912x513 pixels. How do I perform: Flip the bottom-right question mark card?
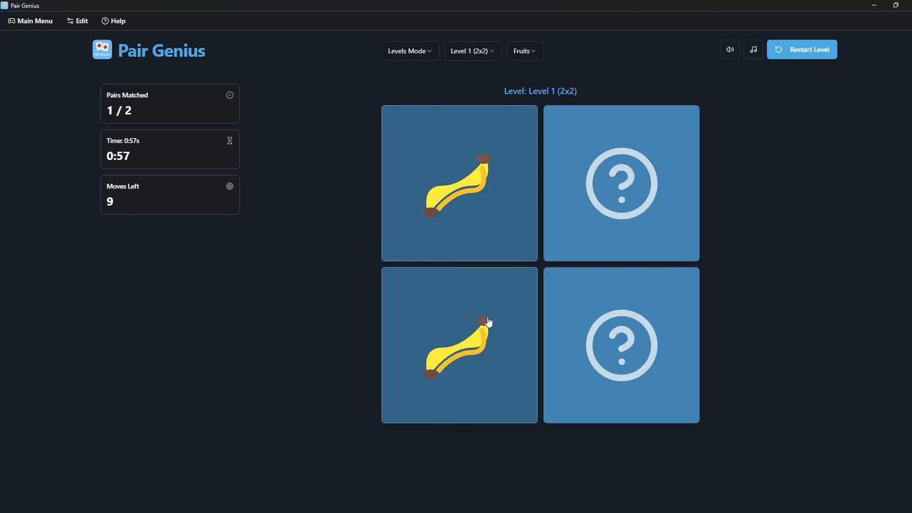pyautogui.click(x=621, y=345)
